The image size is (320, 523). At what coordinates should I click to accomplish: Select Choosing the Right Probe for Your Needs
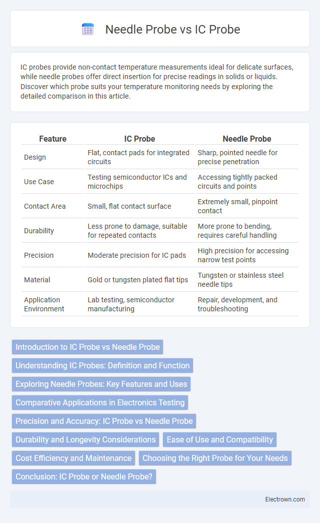click(x=215, y=458)
